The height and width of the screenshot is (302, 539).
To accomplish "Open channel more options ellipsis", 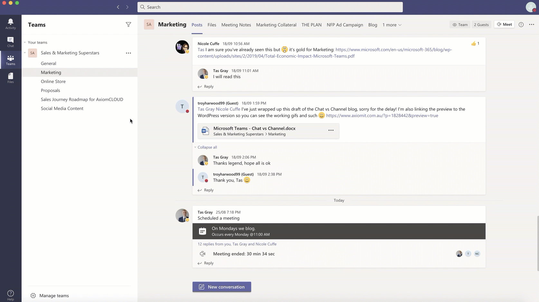I will coord(532,24).
